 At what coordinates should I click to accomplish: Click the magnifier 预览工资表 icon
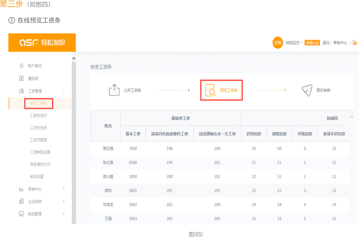(x=210, y=90)
